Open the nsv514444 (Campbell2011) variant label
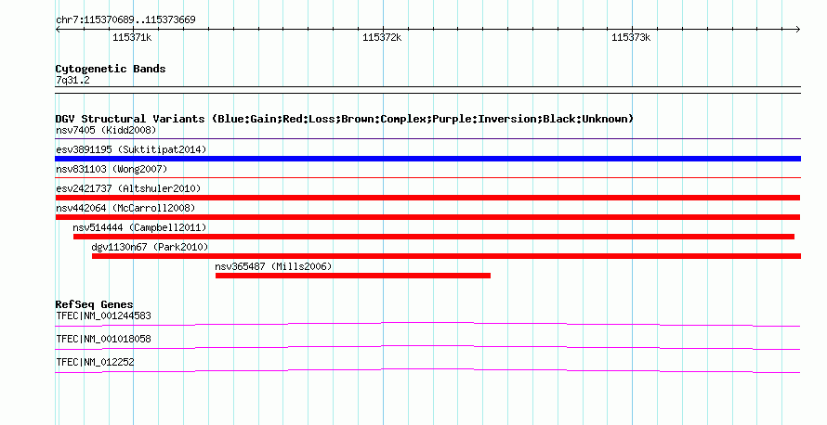The width and height of the screenshot is (827, 425). point(139,227)
